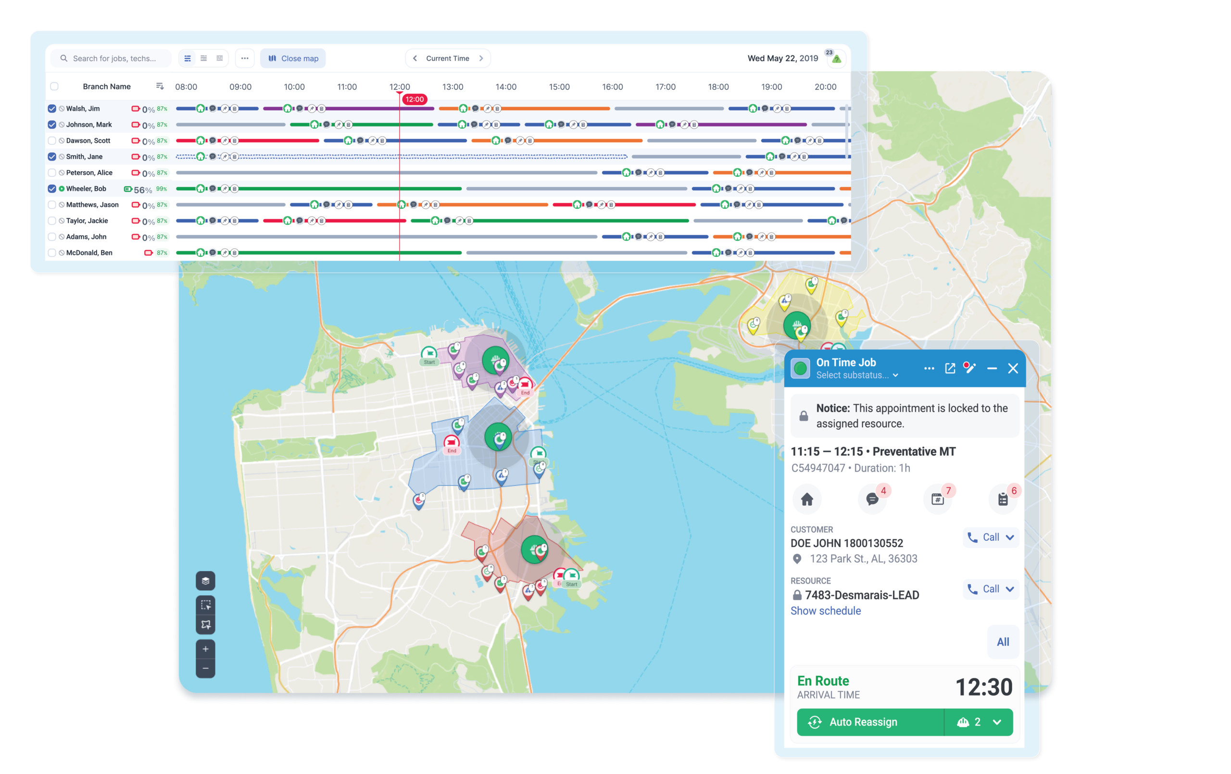Expand the Auto Reassign options arrow
The height and width of the screenshot is (774, 1231).
tap(997, 722)
